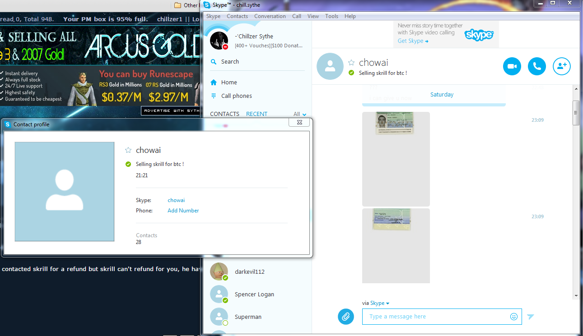Open the Tools menu
Image resolution: width=583 pixels, height=336 pixels.
pos(331,16)
